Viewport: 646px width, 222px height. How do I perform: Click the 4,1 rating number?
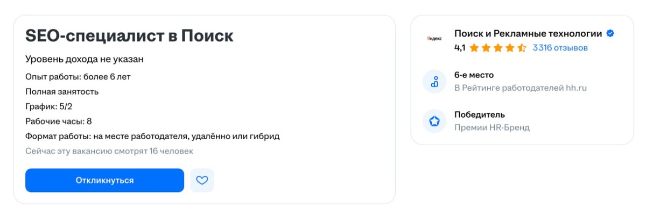click(x=460, y=48)
